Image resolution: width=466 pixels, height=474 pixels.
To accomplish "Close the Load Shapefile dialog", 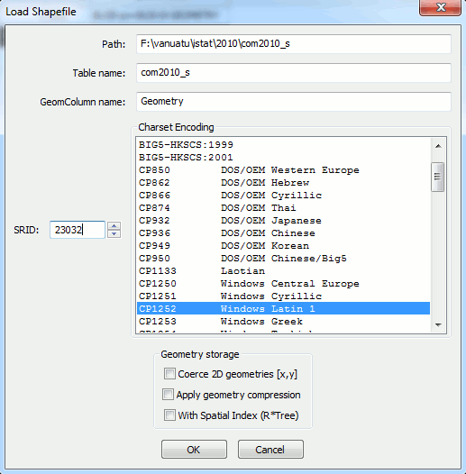I will click(440, 7).
